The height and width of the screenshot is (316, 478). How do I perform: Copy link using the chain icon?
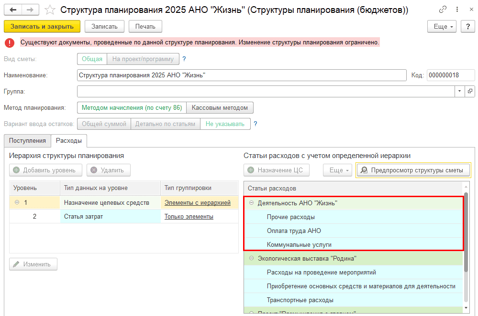[445, 10]
